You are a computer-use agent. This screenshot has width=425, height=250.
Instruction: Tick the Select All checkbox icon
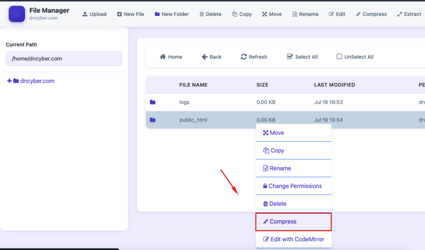click(290, 56)
